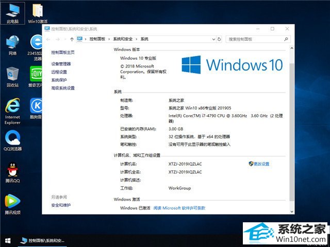Select the '3.00 GB' RAM value

tap(176, 129)
